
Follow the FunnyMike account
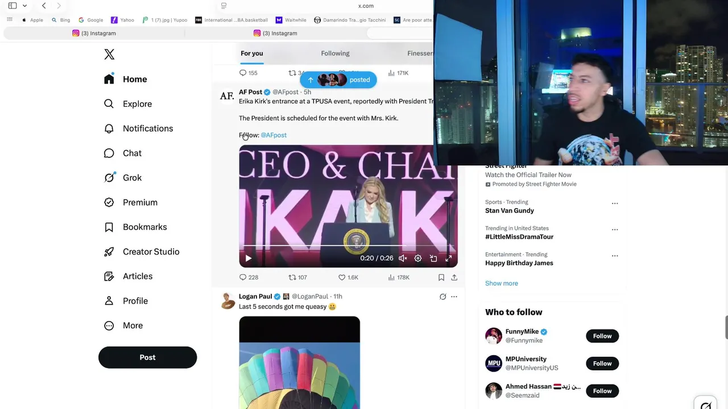click(x=602, y=336)
